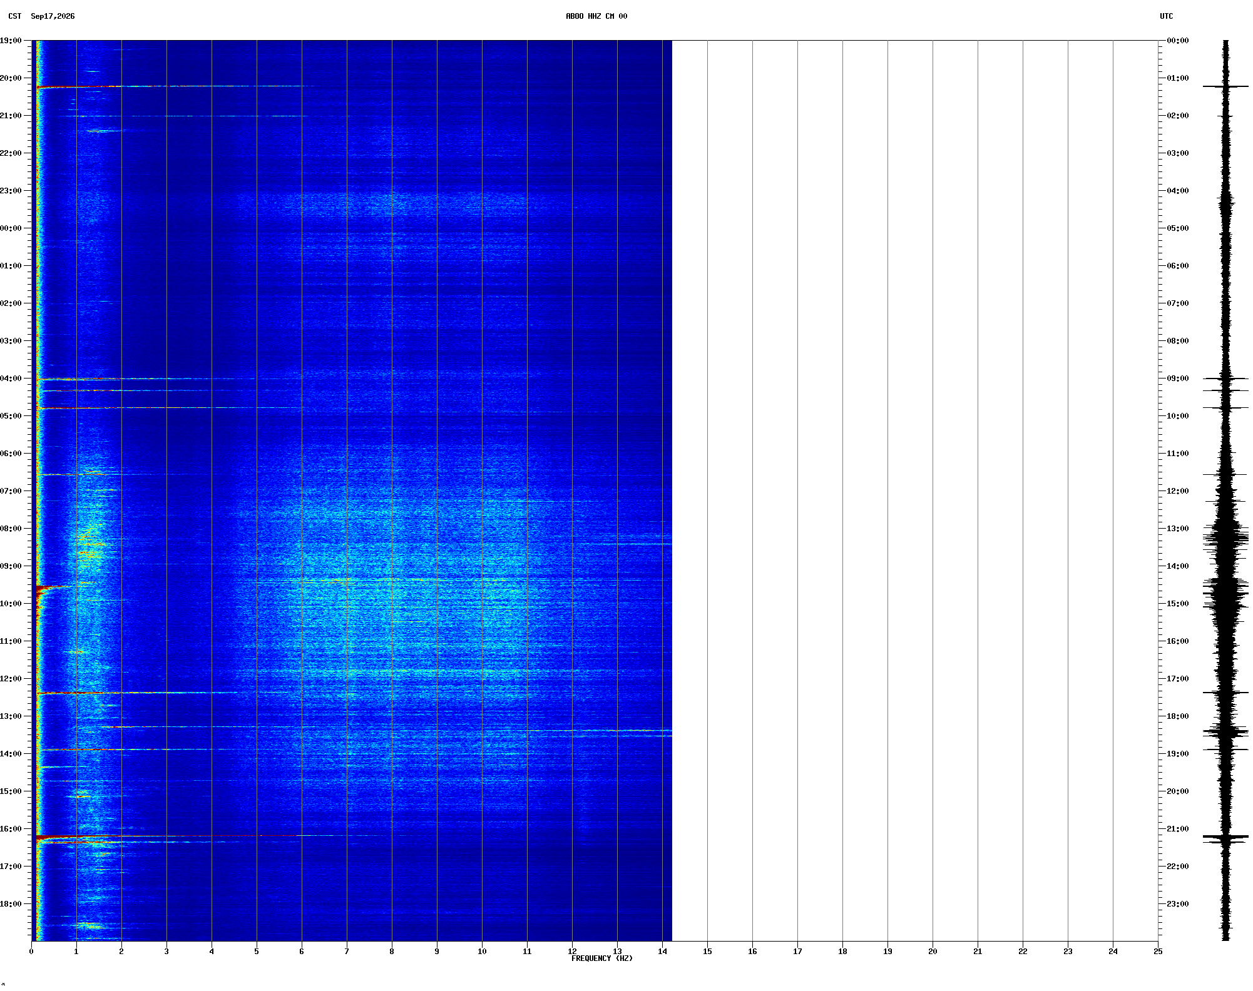Click the 25 Hz frequency axis tick
The height and width of the screenshot is (991, 1253).
tap(1158, 952)
